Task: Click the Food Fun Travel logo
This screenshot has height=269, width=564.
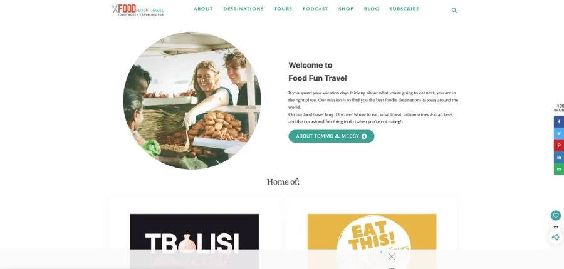Action: tap(137, 10)
